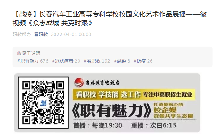Click the 职教帮办 author name
The width and height of the screenshot is (222, 136).
tap(22, 35)
